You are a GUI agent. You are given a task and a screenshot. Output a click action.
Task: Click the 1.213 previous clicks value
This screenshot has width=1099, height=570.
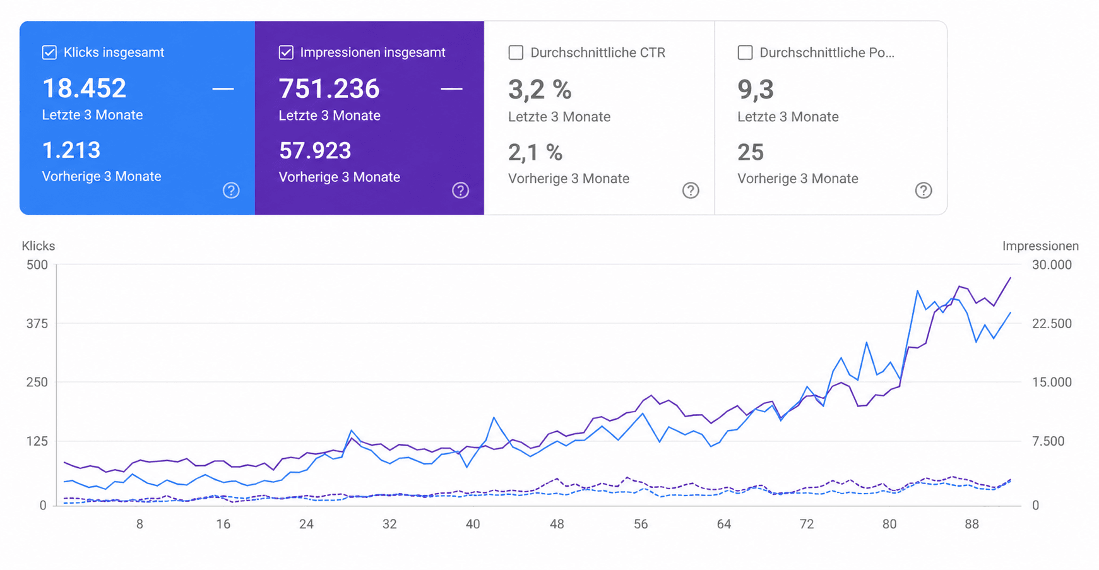71,150
